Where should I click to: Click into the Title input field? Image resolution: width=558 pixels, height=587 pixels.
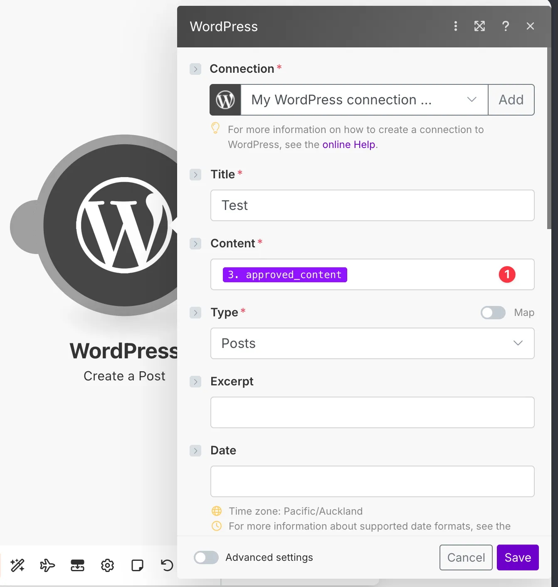[372, 205]
